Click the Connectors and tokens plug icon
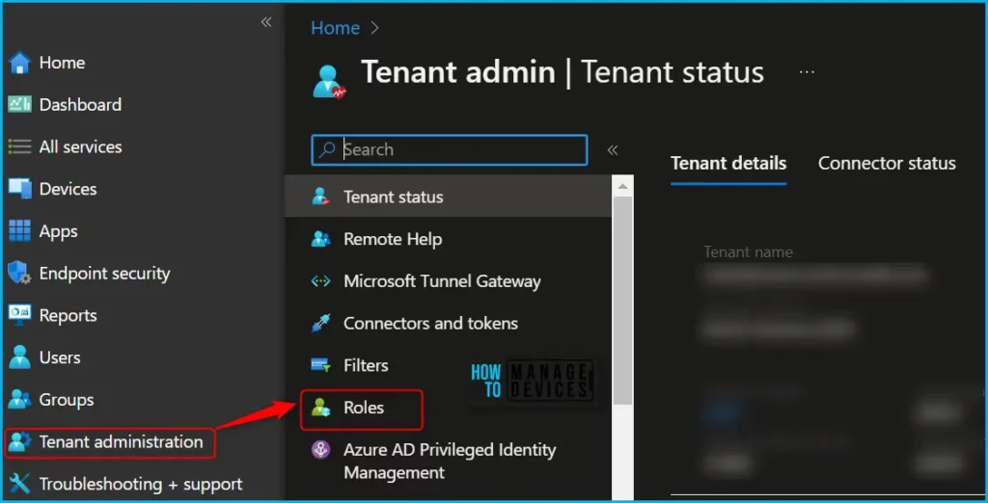988x503 pixels. point(320,324)
